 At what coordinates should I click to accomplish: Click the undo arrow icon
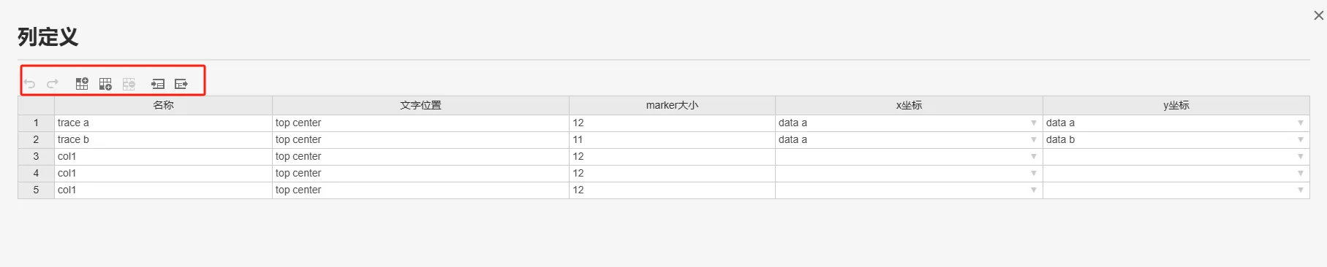(30, 84)
